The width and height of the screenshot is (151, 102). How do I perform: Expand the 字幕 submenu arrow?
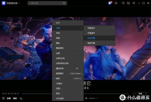point(82,28)
